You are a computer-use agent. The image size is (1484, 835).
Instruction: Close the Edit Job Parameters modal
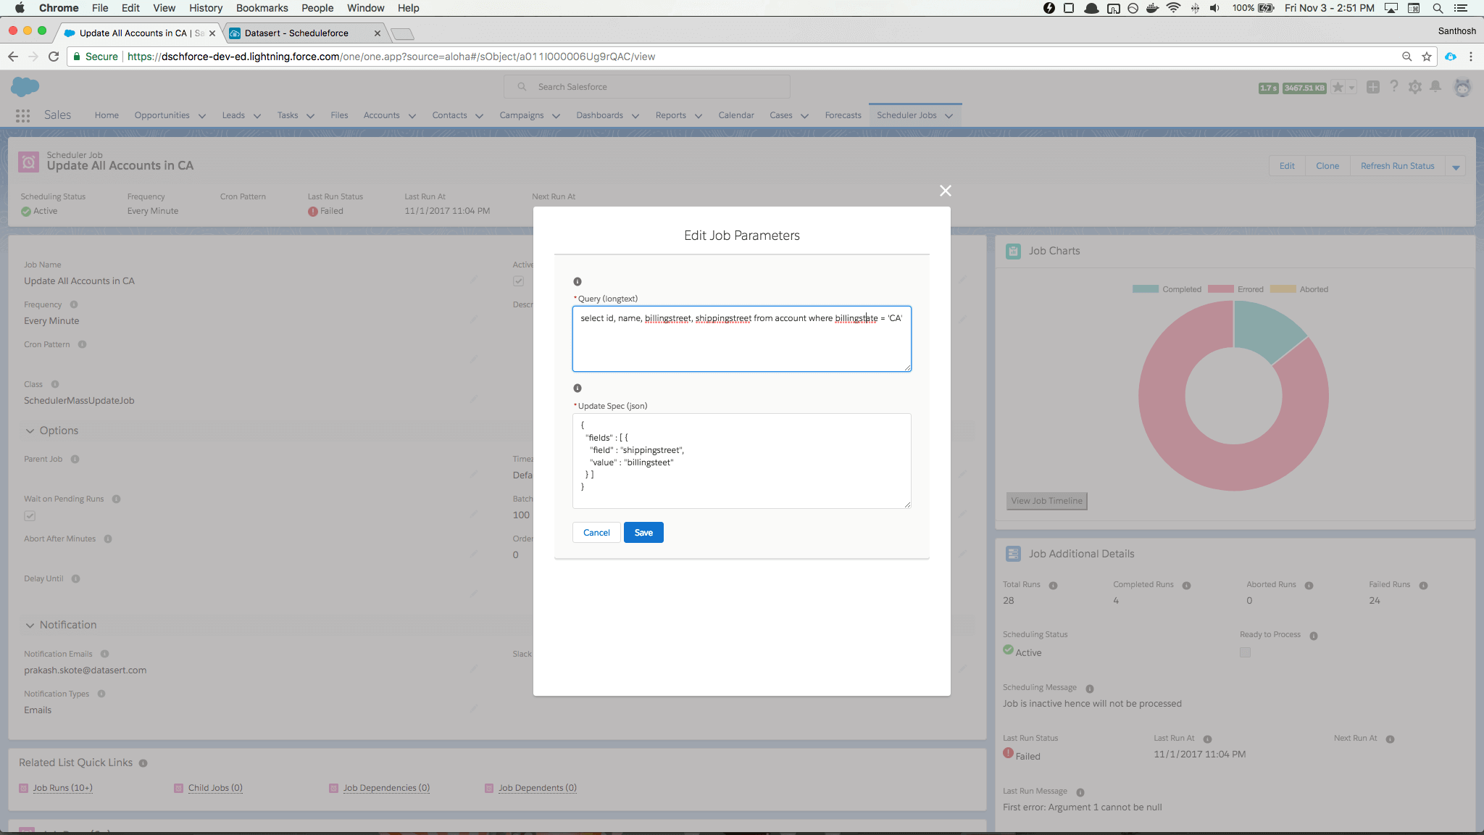tap(945, 191)
